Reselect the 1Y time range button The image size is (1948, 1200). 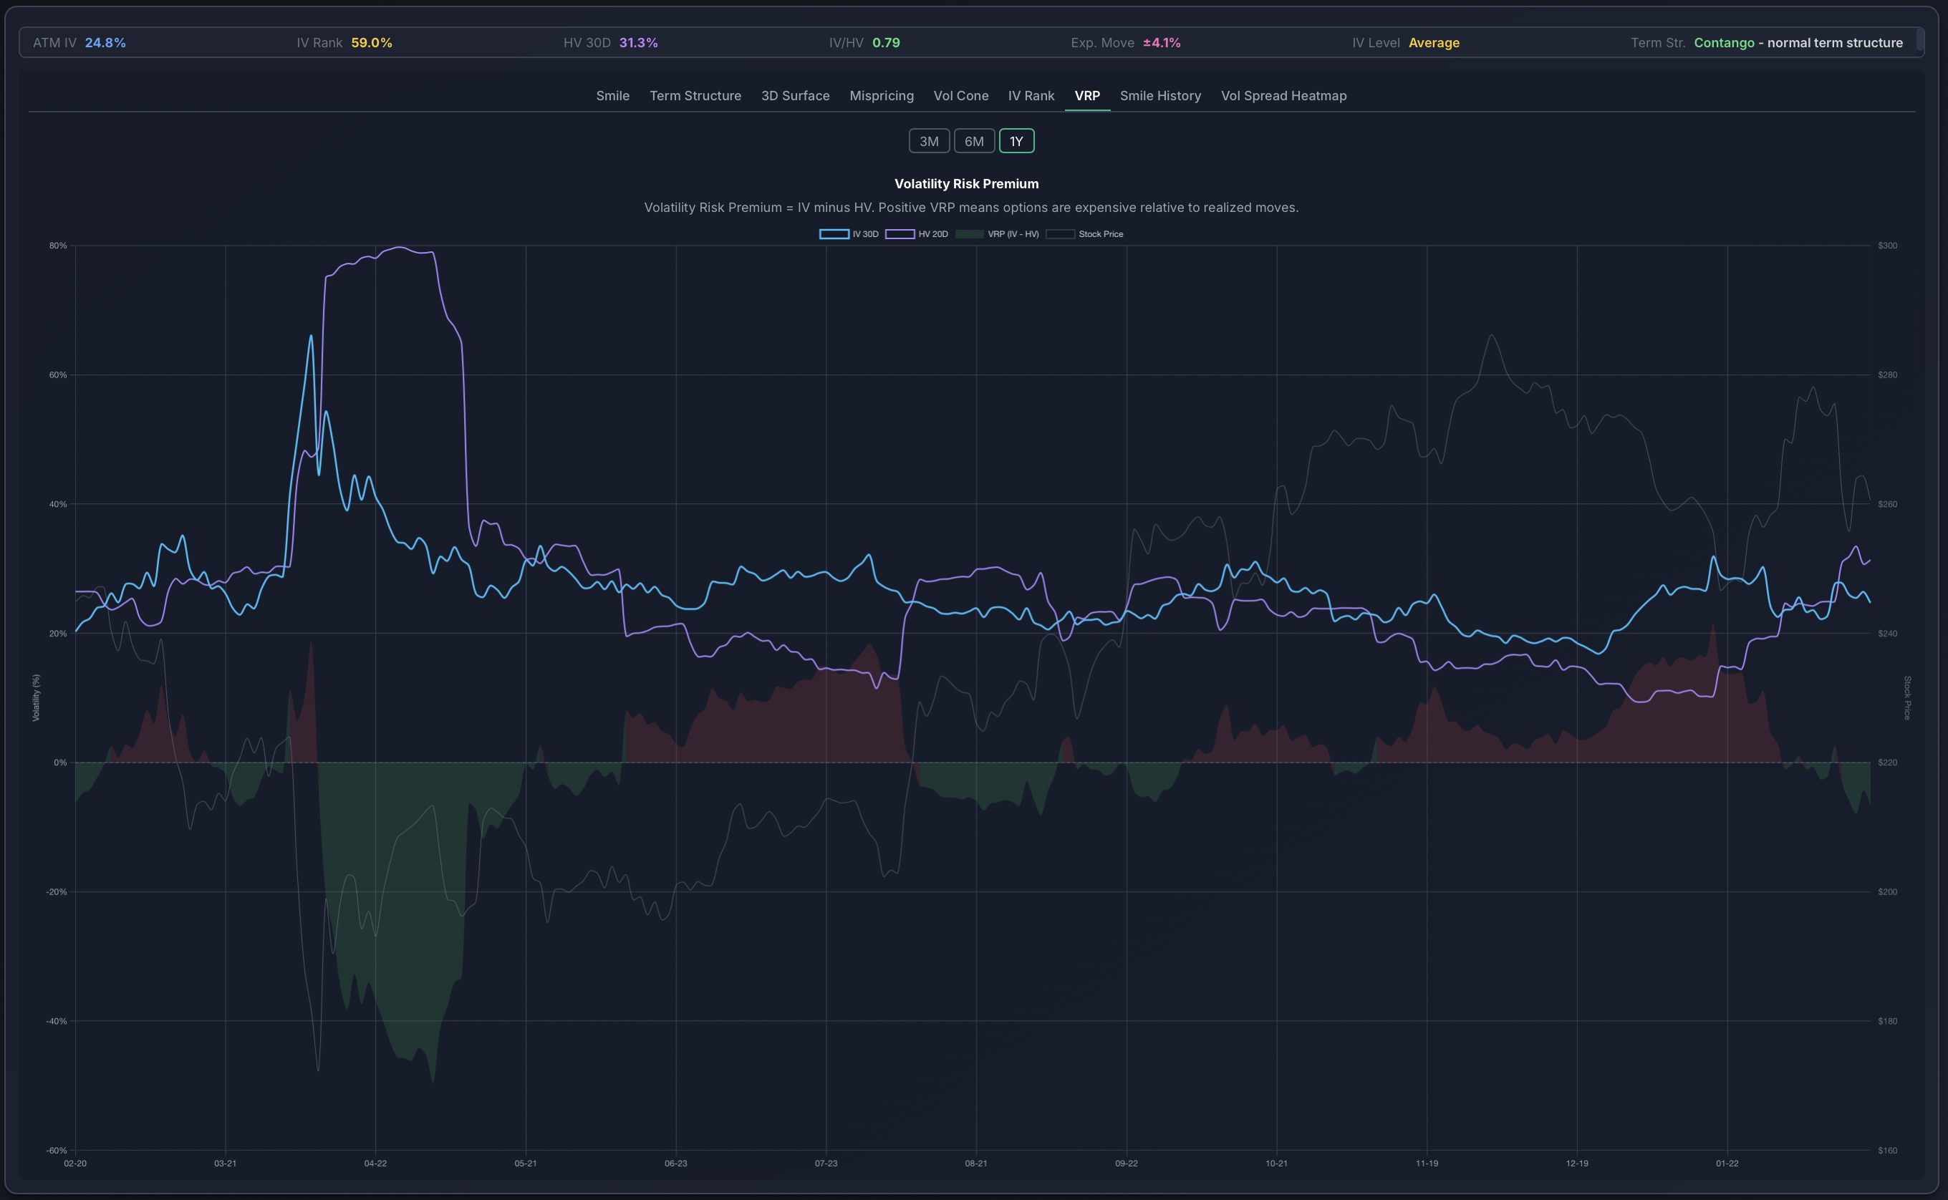coord(1016,140)
